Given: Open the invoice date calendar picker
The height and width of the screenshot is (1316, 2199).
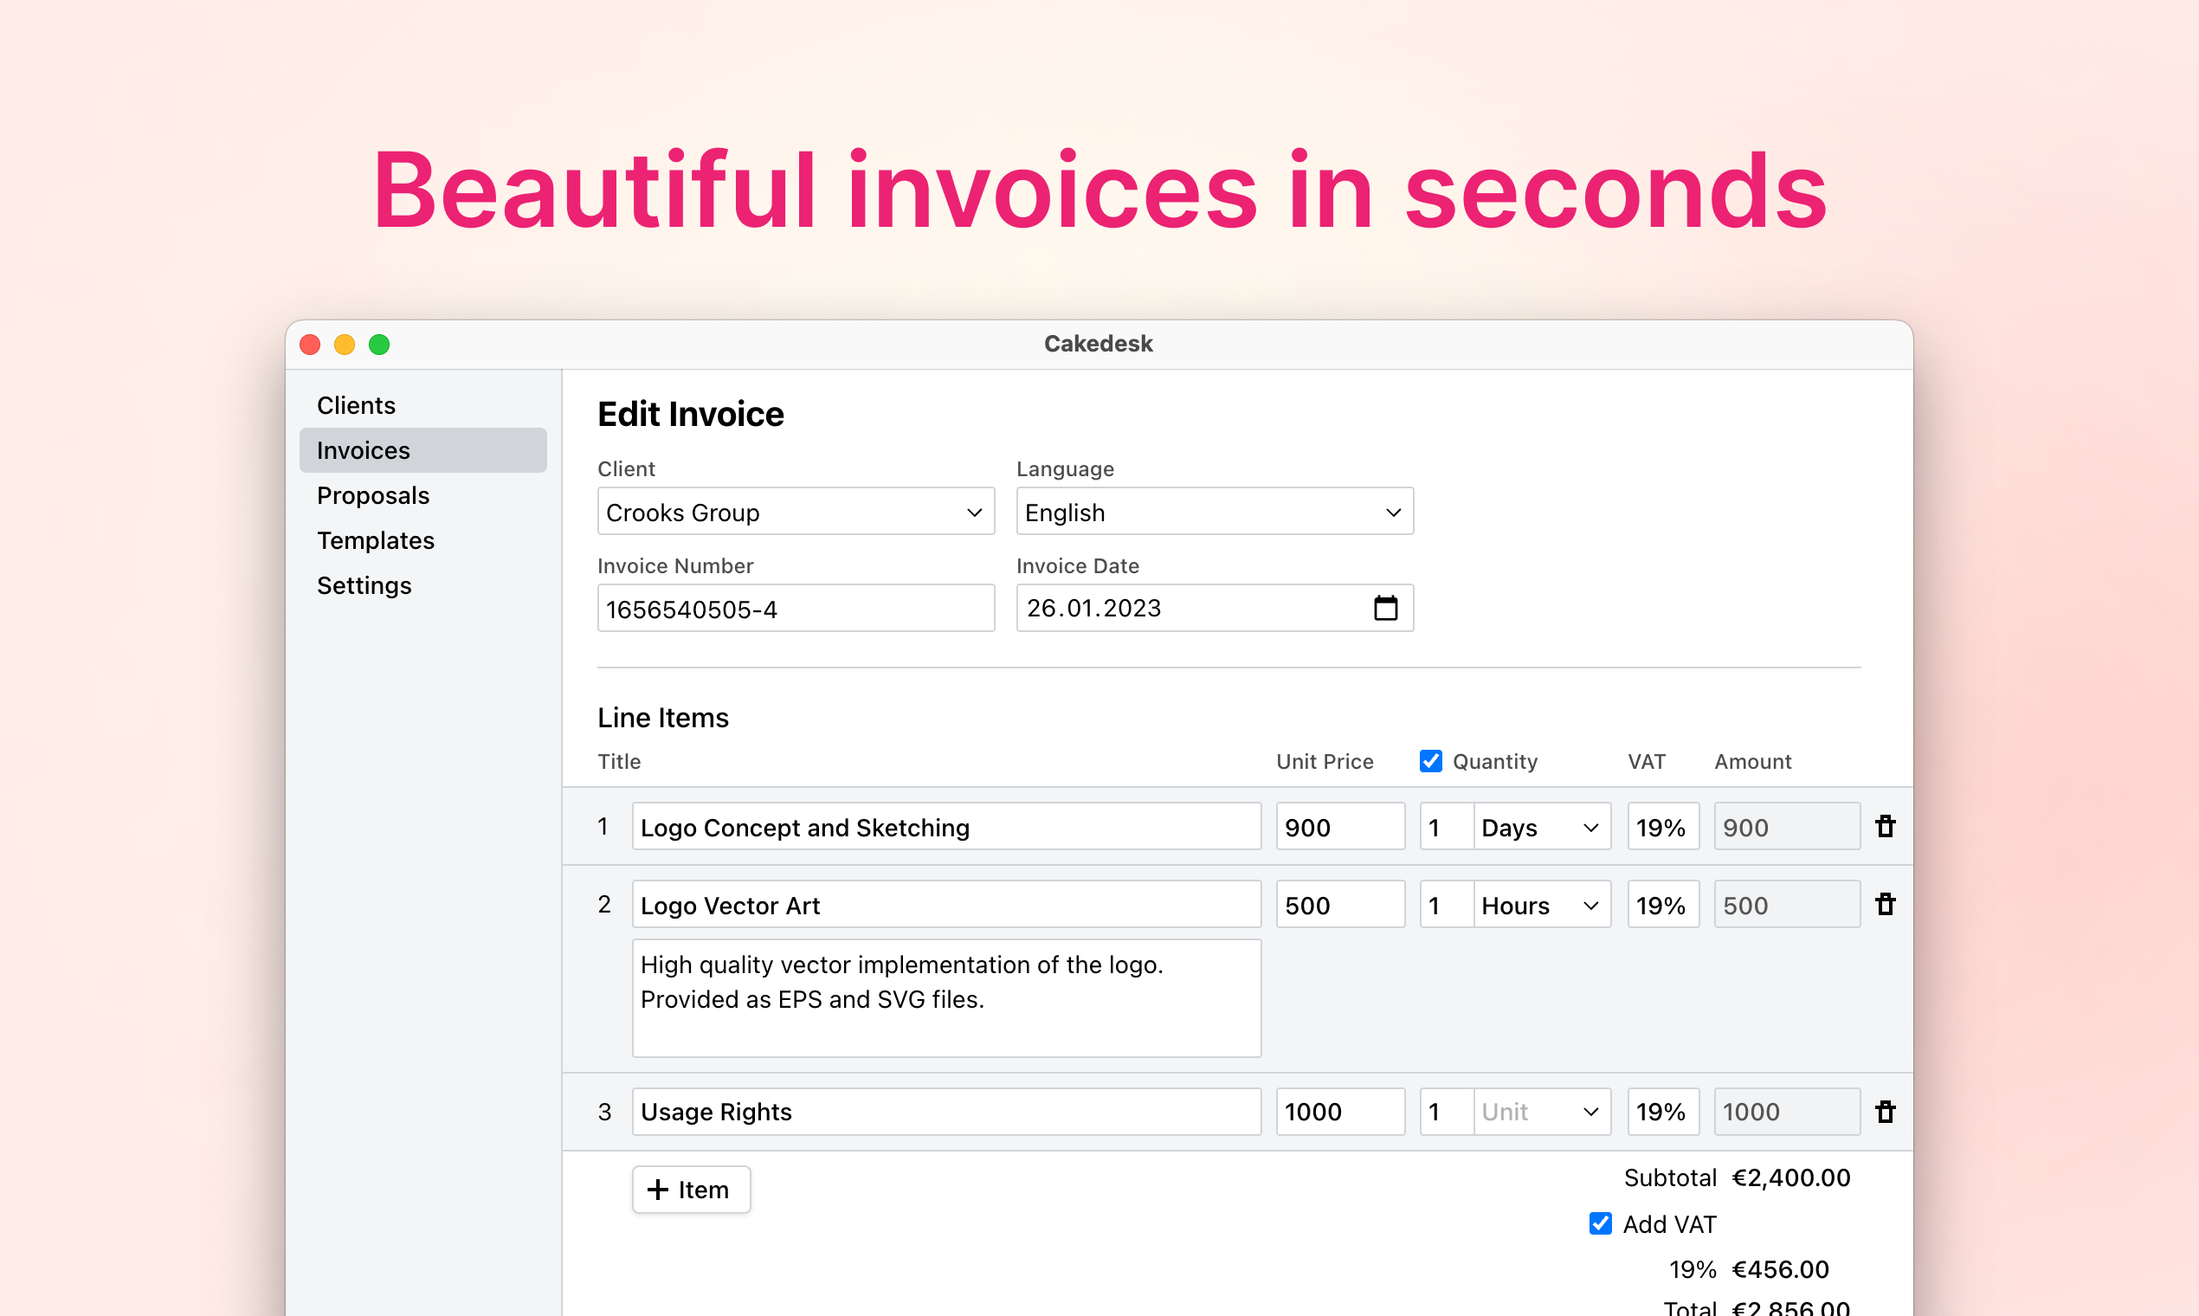Looking at the screenshot, I should tap(1385, 609).
